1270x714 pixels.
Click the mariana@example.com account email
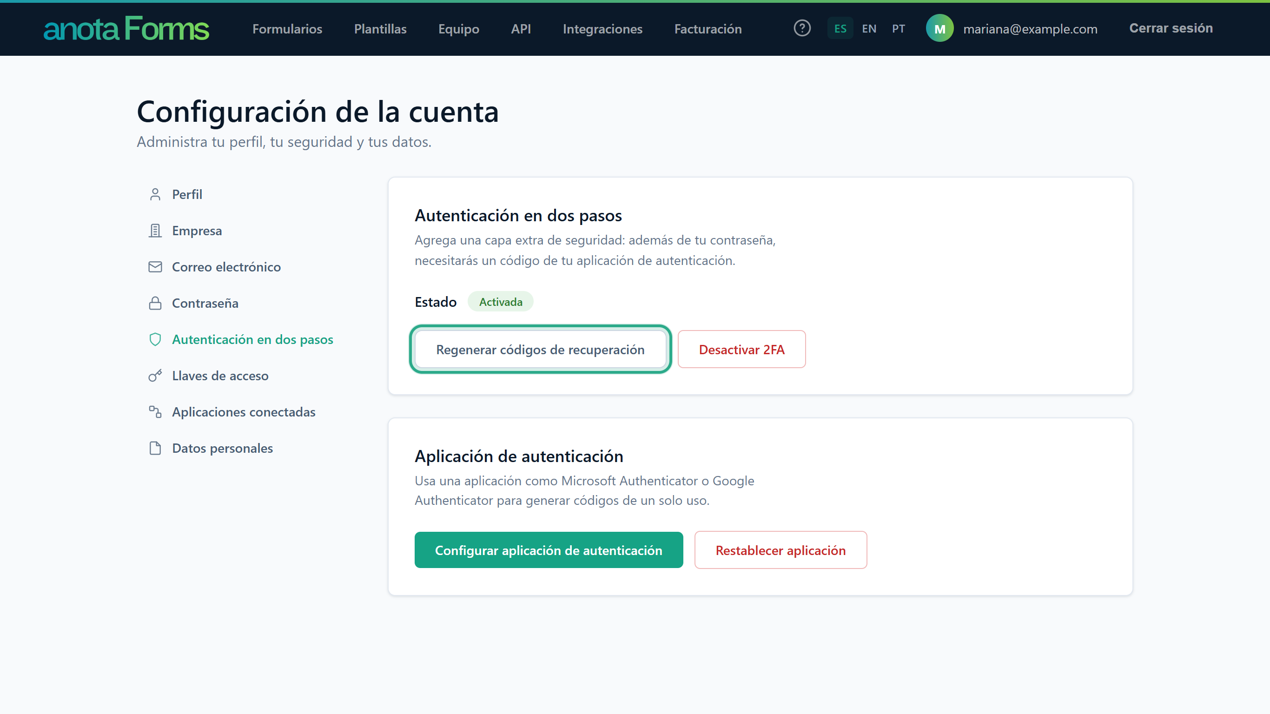[x=1030, y=29]
